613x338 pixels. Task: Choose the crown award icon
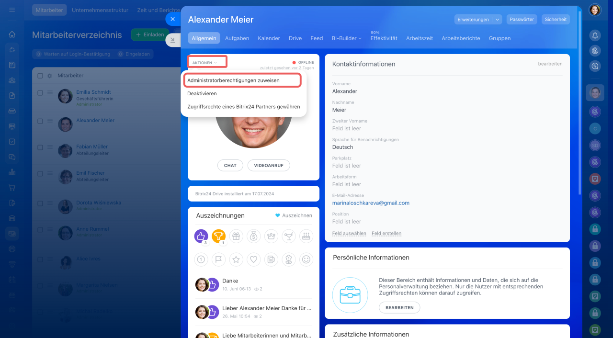(271, 236)
